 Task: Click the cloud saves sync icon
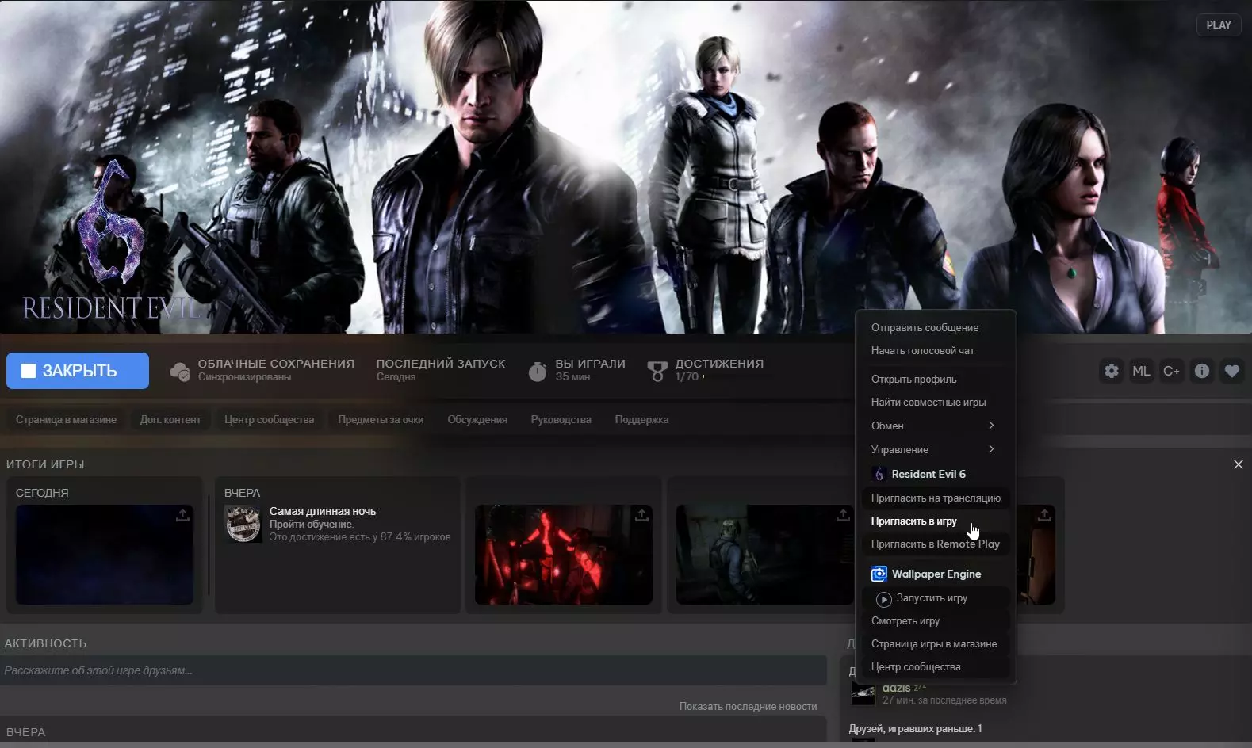(x=180, y=371)
